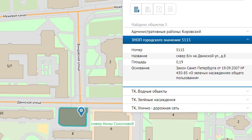
Task: Select the point object list icon
Action: [x=136, y=9]
